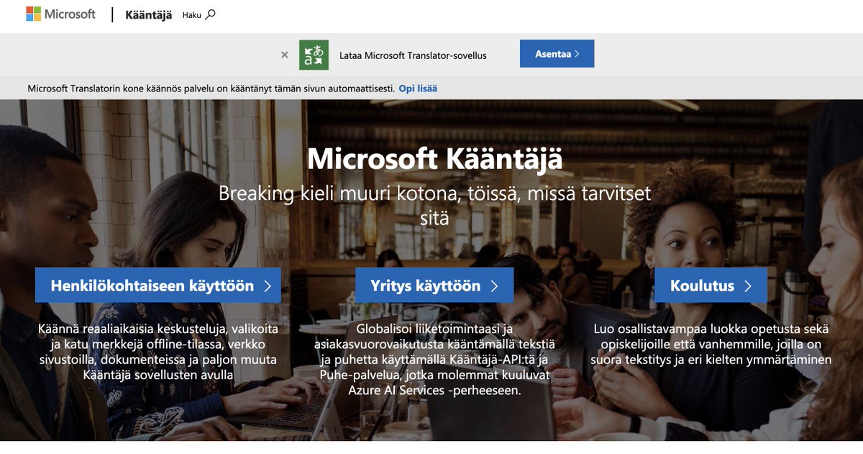This screenshot has height=454, width=863.
Task: Click the 'Lataa Microsoft Translator-sovellus' text
Action: coord(413,55)
